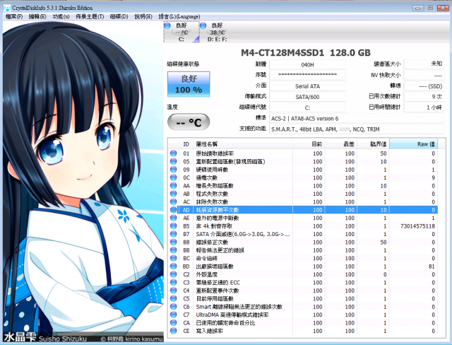Click the blue status orb for attribute C3
Viewport: 452px width, 345px height.
tap(173, 283)
